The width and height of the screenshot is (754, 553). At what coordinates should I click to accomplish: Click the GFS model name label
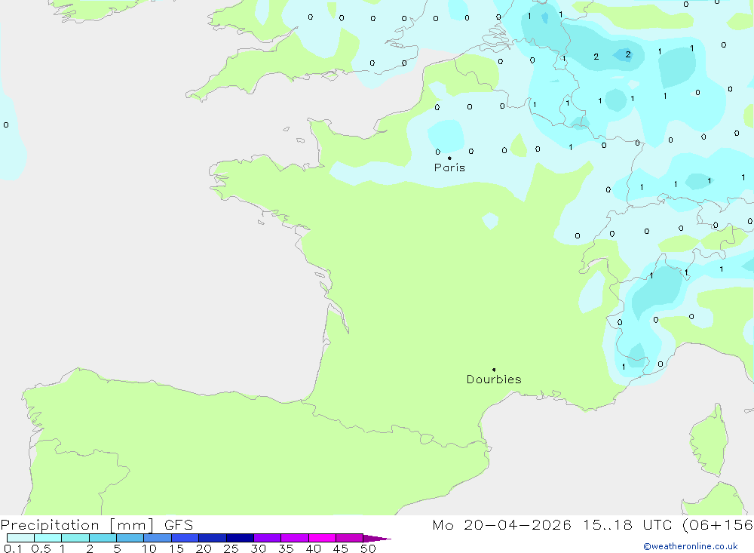click(x=179, y=524)
